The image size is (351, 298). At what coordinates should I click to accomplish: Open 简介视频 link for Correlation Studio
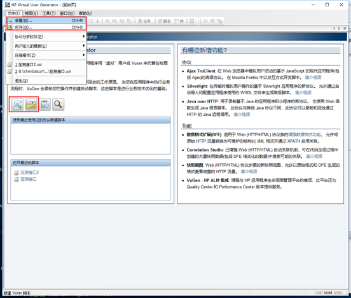[x=314, y=156]
